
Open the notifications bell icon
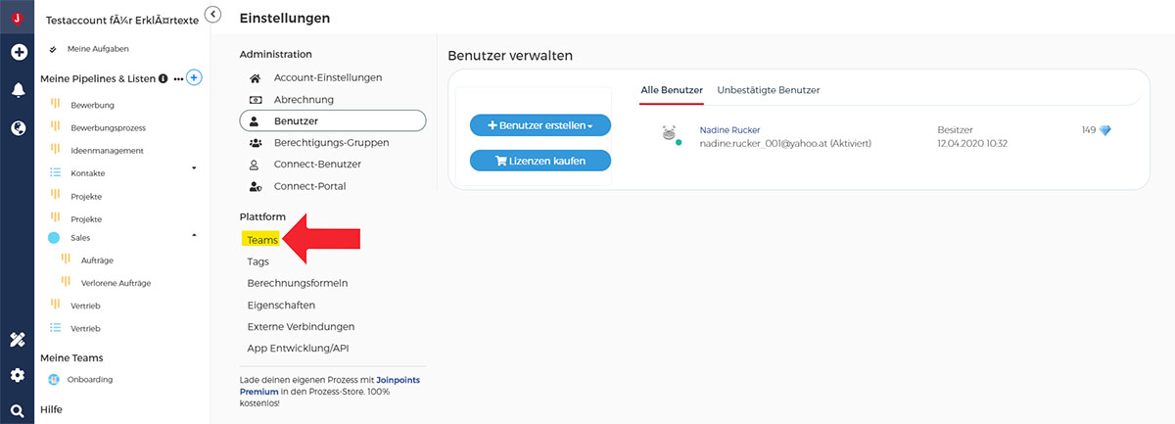coord(18,90)
